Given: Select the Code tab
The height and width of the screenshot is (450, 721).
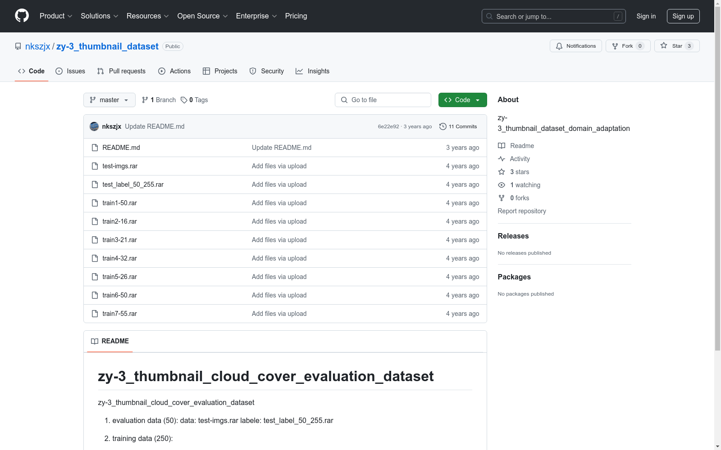Looking at the screenshot, I should tap(32, 71).
